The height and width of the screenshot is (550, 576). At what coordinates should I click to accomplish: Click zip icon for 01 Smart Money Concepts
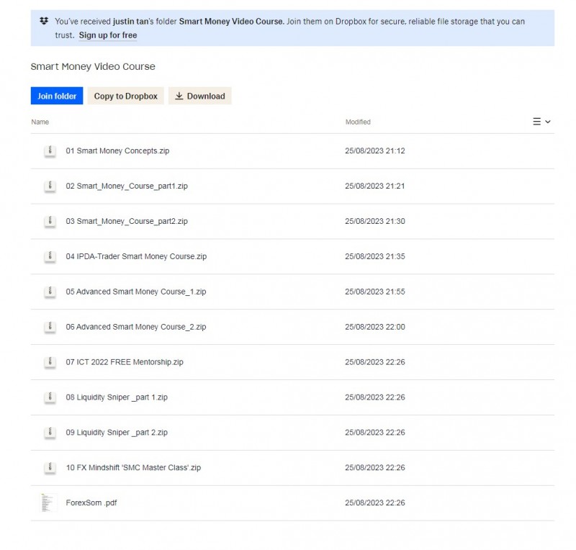50,151
